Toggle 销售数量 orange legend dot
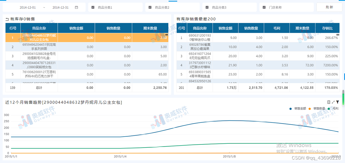The width and height of the screenshot is (345, 163). click(310, 108)
